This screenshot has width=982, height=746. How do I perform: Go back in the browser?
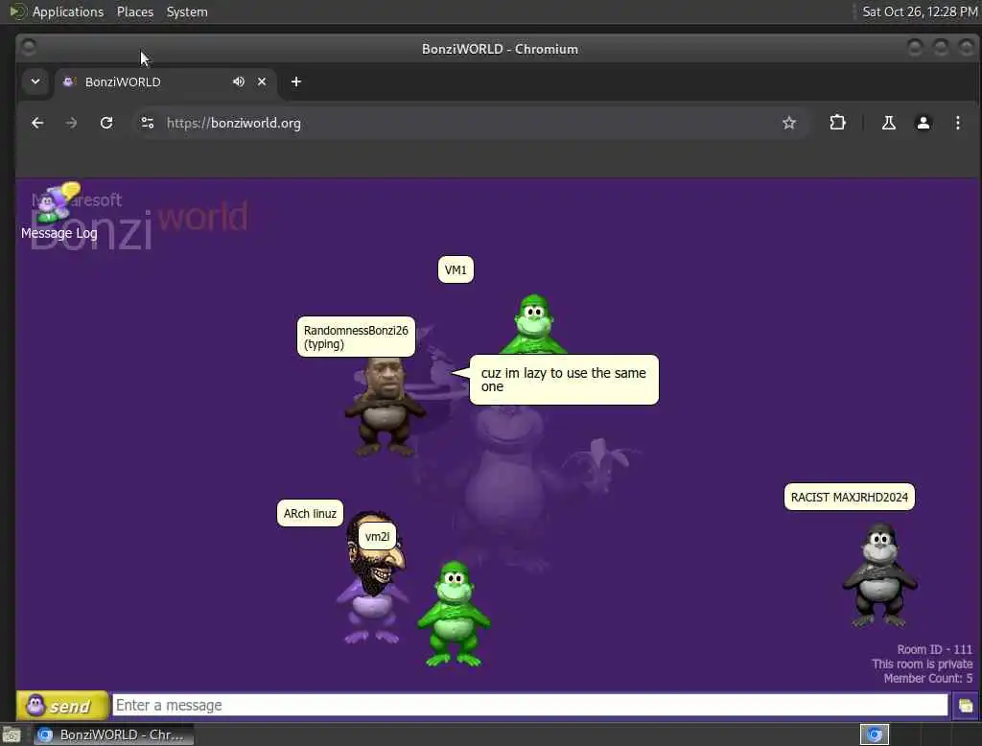(x=37, y=124)
